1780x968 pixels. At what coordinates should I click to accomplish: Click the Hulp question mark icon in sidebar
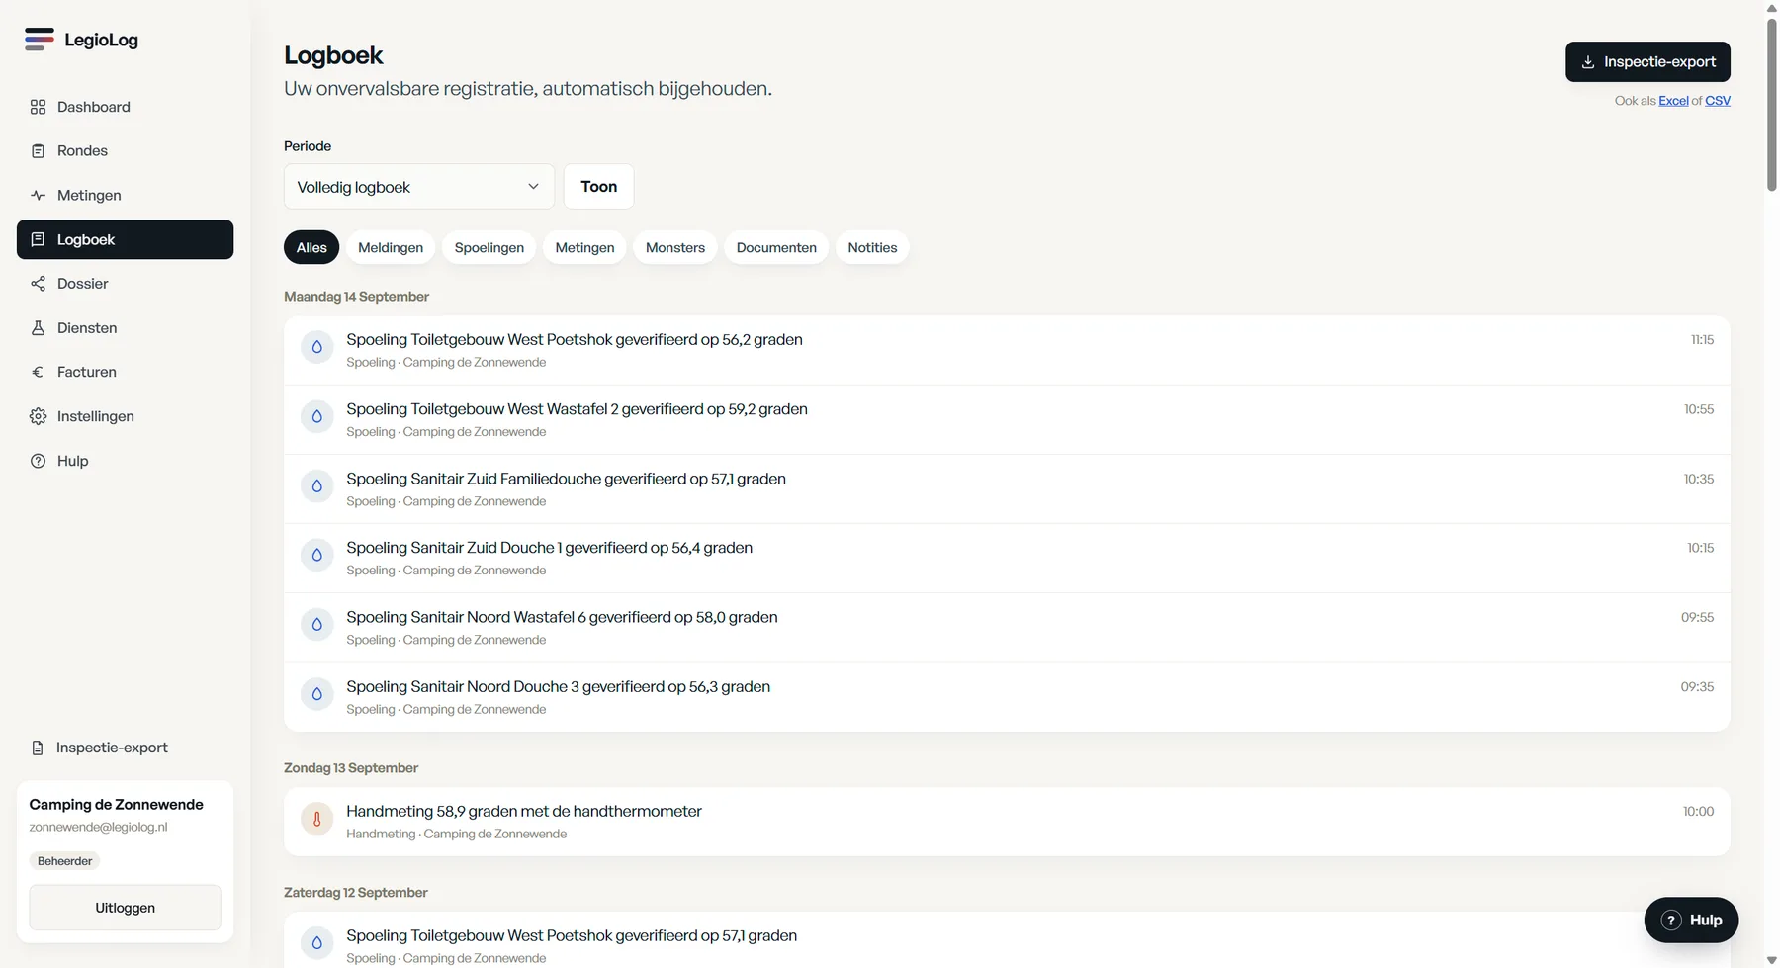coord(38,461)
